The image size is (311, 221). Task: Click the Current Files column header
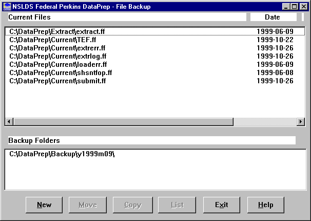(127, 17)
